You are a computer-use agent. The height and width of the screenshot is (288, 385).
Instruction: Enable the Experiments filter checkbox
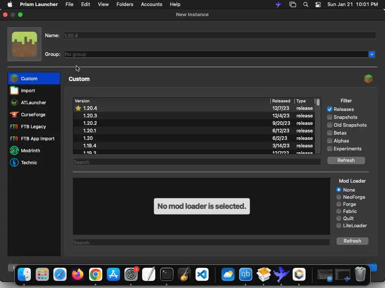pos(329,148)
